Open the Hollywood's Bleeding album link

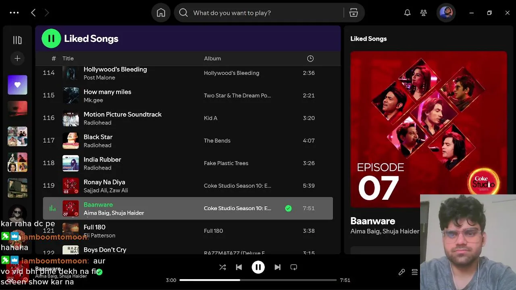[x=231, y=73]
